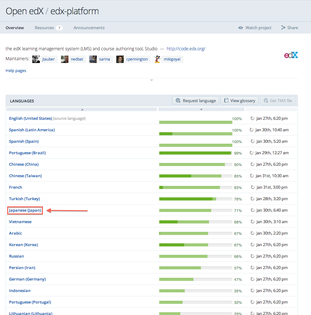Click the globe icon on Request language
Viewport: 311px width, 315px height.
point(178,101)
